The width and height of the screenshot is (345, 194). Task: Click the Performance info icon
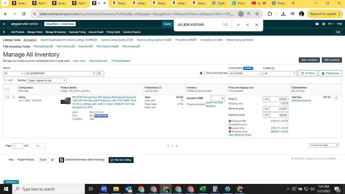(160, 88)
